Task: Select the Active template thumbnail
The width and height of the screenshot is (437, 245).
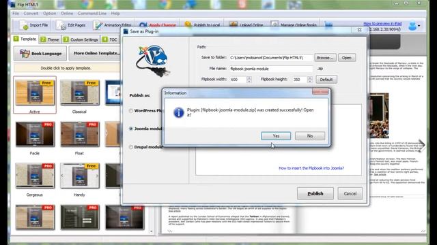Action: click(35, 93)
